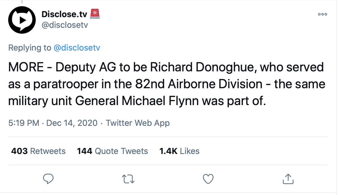The width and height of the screenshot is (339, 195).
Task: Click the @disclosetv handle under the name
Action: coord(65,25)
